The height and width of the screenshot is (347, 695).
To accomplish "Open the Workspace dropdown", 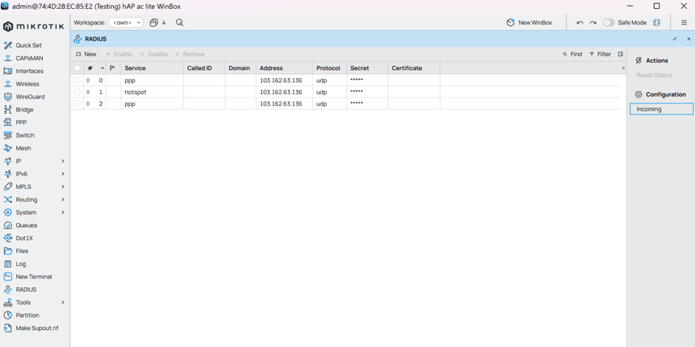I will pyautogui.click(x=126, y=23).
